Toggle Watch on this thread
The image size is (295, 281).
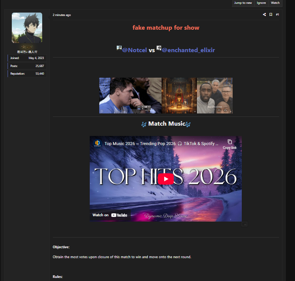point(275,3)
